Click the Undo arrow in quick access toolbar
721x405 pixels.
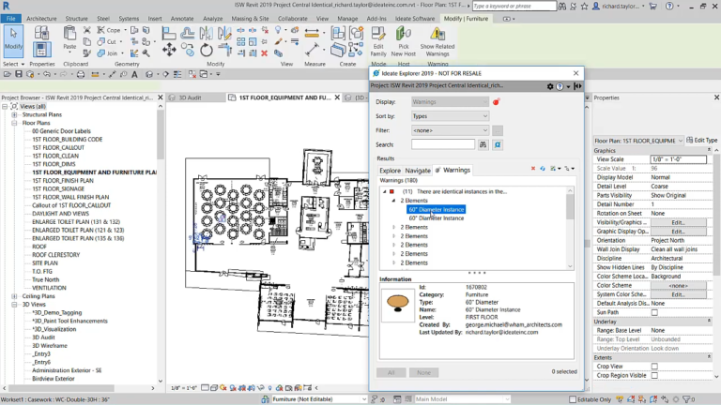tap(46, 74)
